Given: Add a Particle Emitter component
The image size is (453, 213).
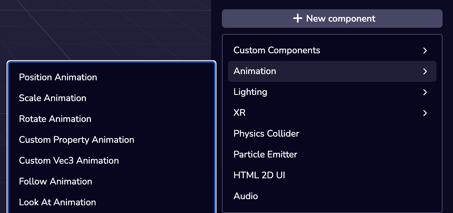Looking at the screenshot, I should click(x=265, y=154).
